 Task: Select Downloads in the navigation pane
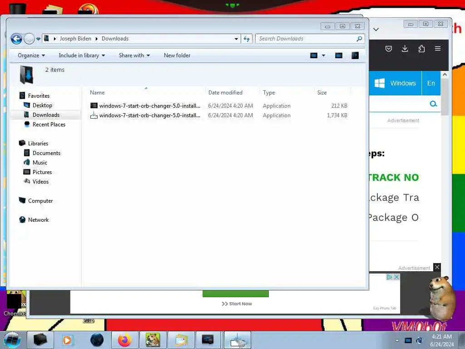[46, 115]
